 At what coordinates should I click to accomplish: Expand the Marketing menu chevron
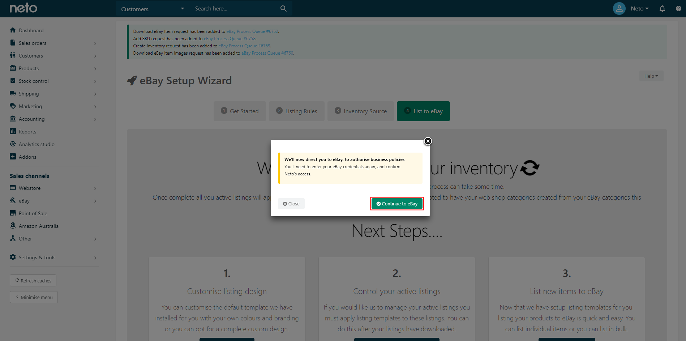95,107
